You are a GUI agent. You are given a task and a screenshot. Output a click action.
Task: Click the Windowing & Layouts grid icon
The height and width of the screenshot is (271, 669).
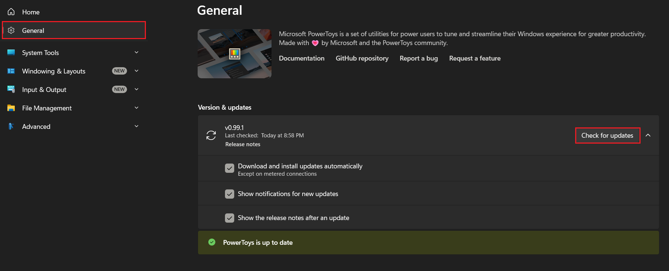[x=11, y=71]
